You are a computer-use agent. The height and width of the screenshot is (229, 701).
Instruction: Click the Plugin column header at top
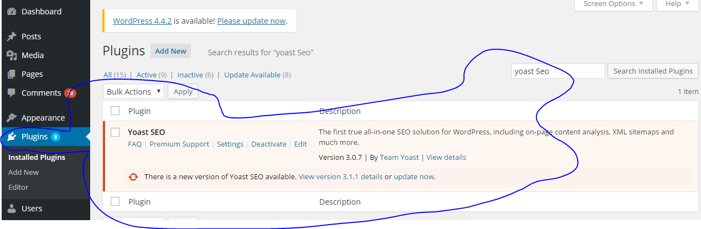139,111
